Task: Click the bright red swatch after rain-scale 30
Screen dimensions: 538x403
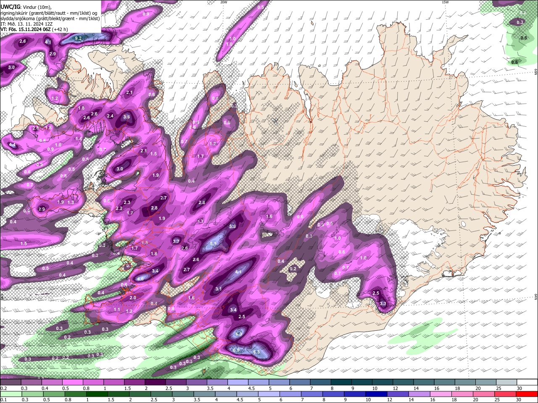Action: click(x=527, y=394)
